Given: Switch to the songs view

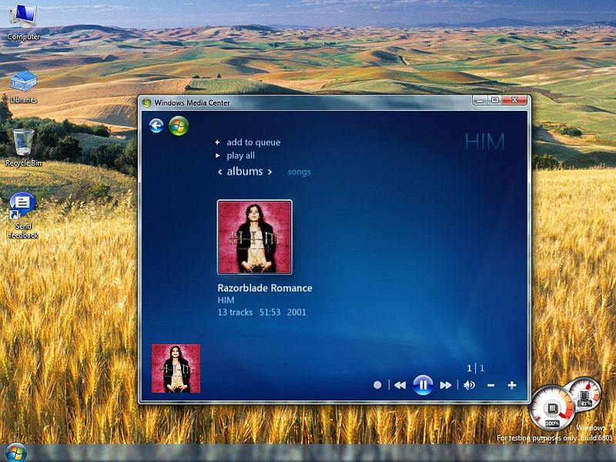Looking at the screenshot, I should click(299, 172).
